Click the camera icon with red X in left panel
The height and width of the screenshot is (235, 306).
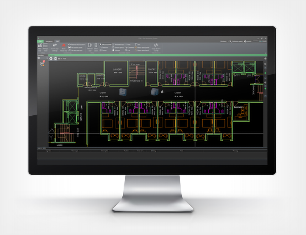pos(42,63)
